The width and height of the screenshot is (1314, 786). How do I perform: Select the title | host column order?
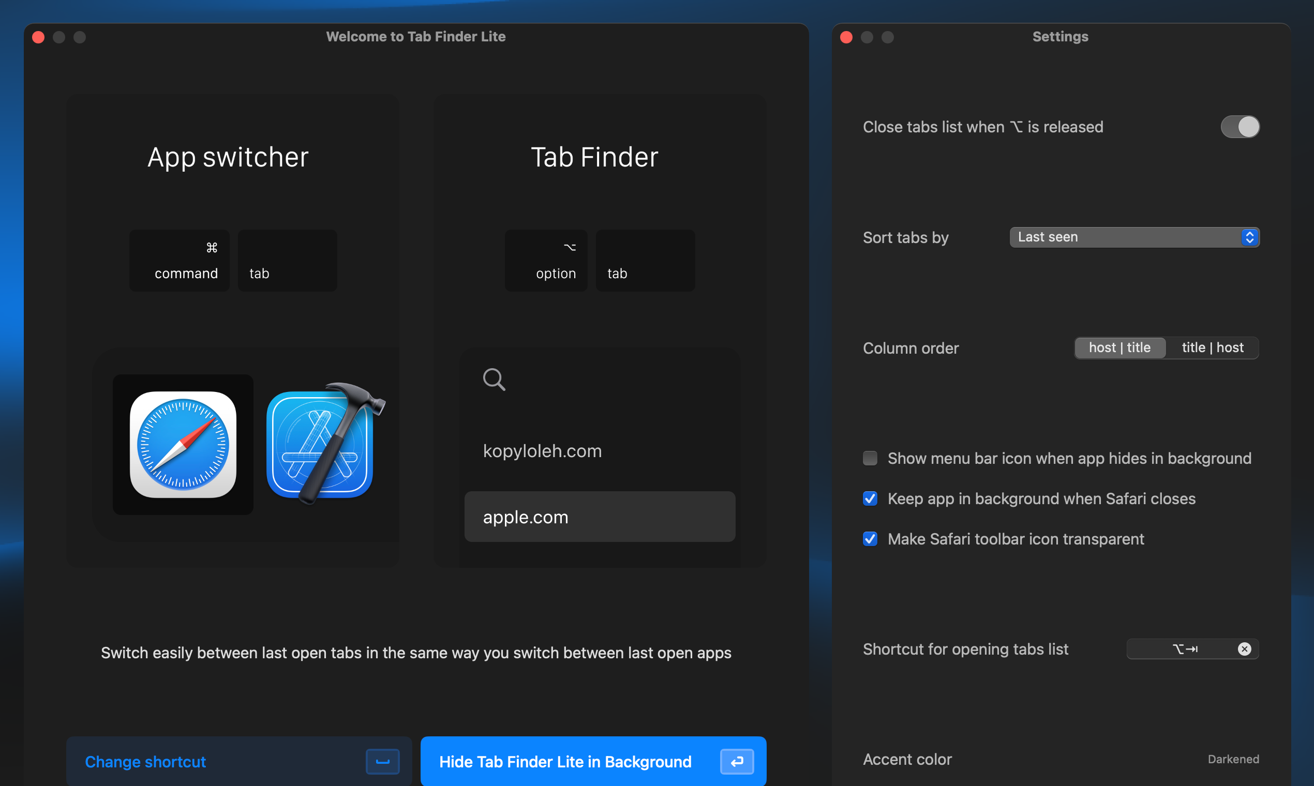(x=1212, y=348)
